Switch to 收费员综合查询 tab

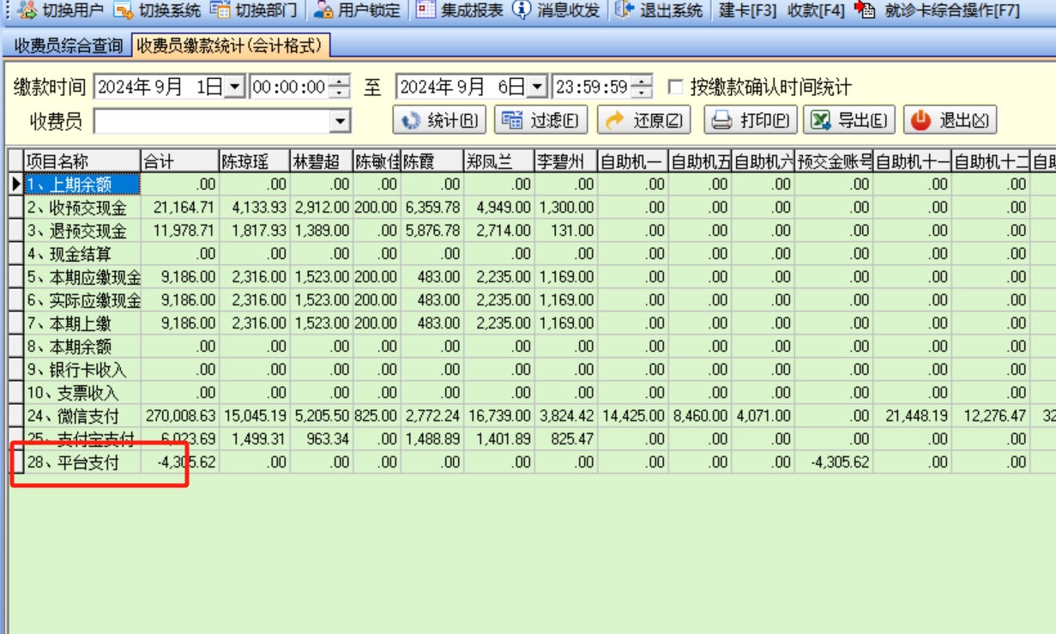pos(68,45)
